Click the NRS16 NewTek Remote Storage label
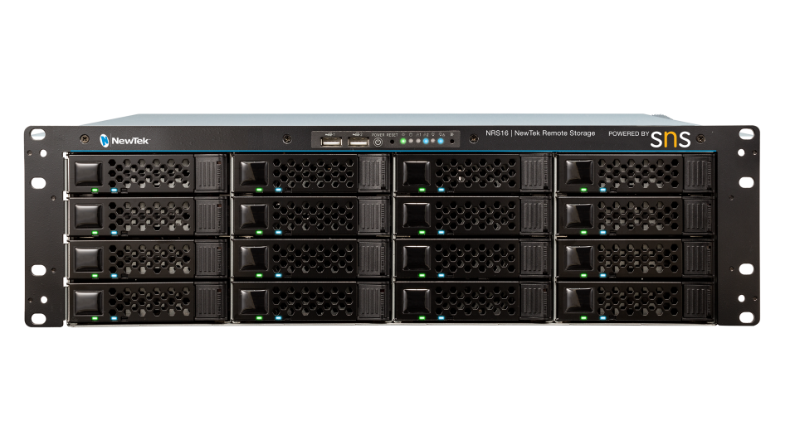 click(540, 133)
